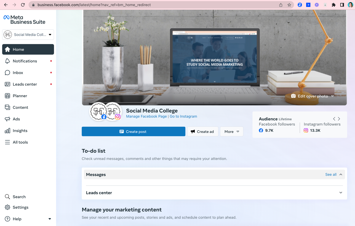
Task: Click the Facebook icon beside 9.7K followers
Action: (x=261, y=130)
